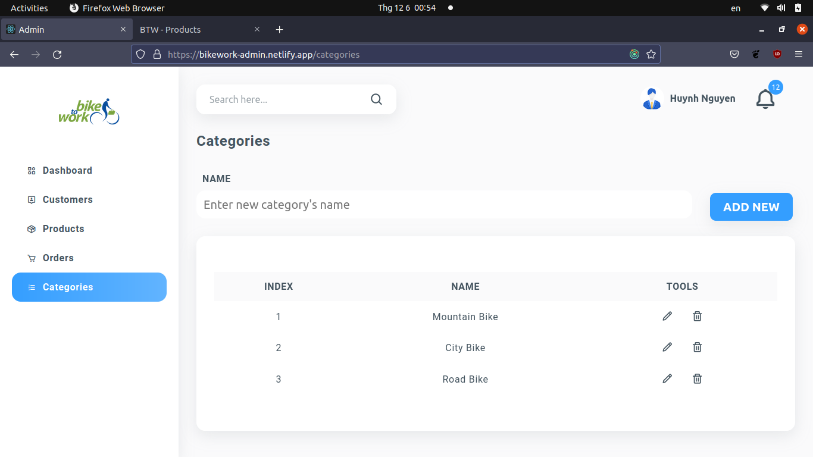Click the Huynh Nguyen profile name
This screenshot has width=813, height=457.
(702, 98)
